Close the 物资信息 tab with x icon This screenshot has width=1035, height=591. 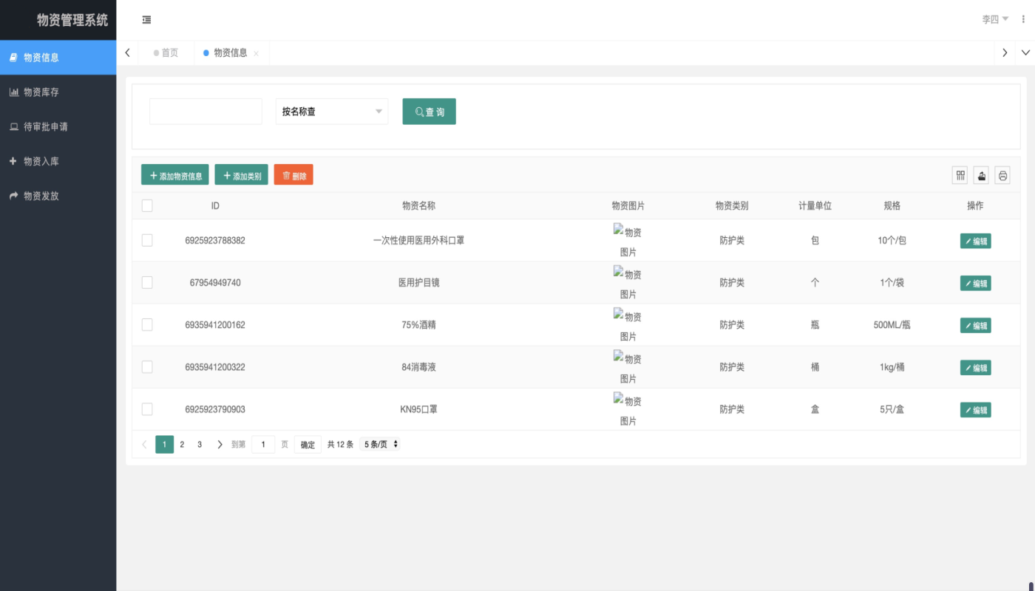click(x=256, y=53)
